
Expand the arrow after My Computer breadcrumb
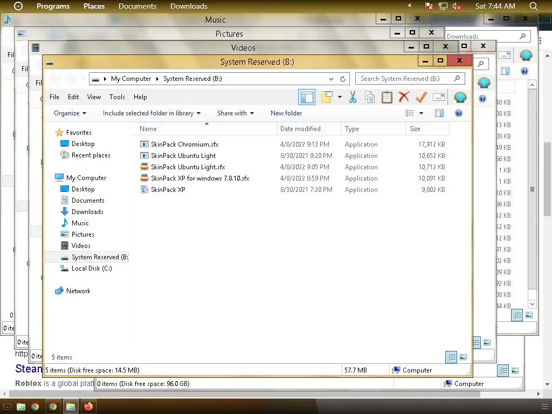[157, 79]
